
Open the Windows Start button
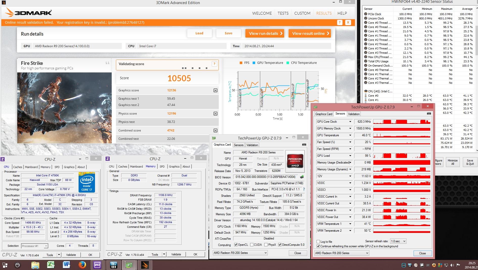(5, 265)
